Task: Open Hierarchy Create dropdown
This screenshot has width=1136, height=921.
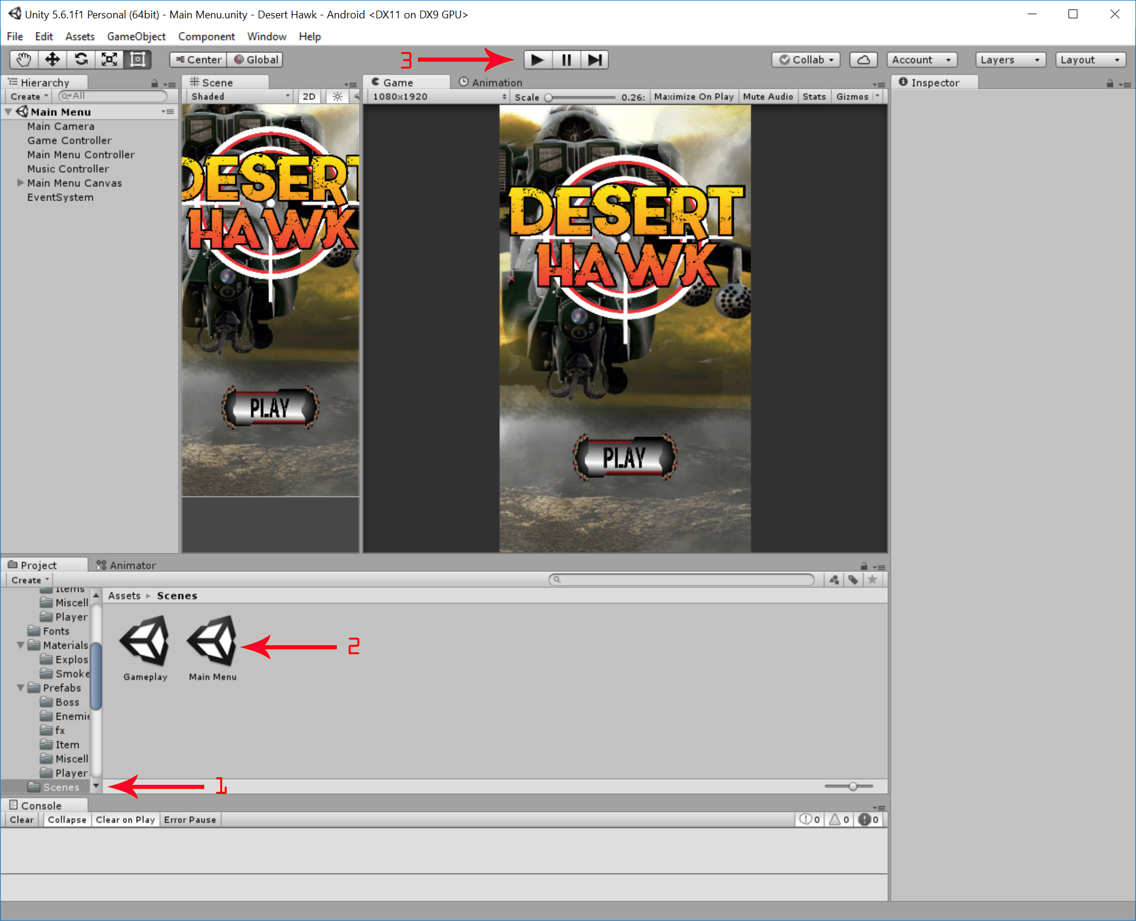Action: 29,96
